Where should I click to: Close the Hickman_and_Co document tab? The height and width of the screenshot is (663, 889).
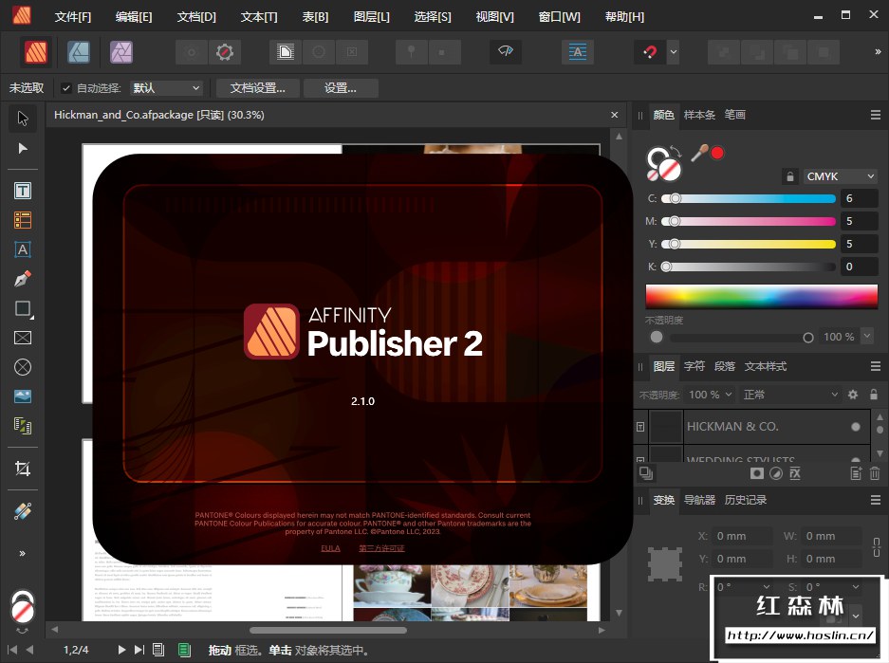[x=615, y=115]
